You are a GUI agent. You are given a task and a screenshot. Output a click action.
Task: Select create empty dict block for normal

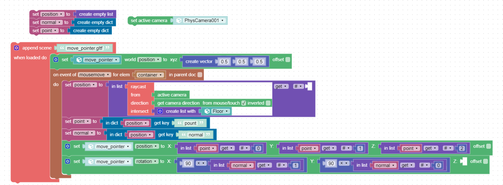[x=95, y=22]
